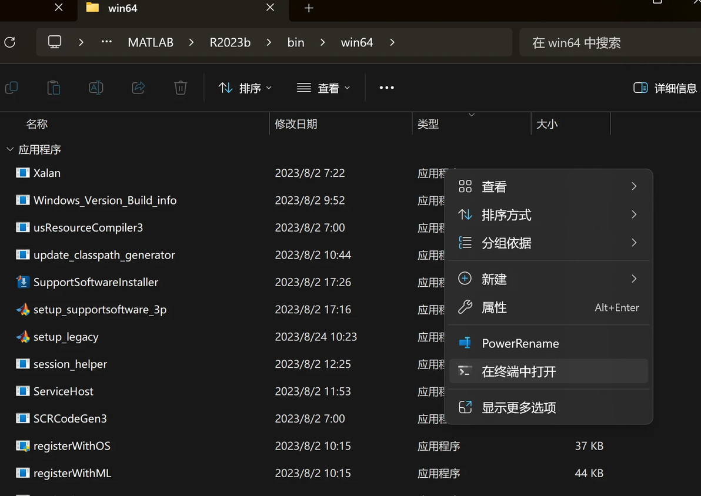701x496 pixels.
Task: Click the 37 KB size cell
Action: [x=589, y=445]
